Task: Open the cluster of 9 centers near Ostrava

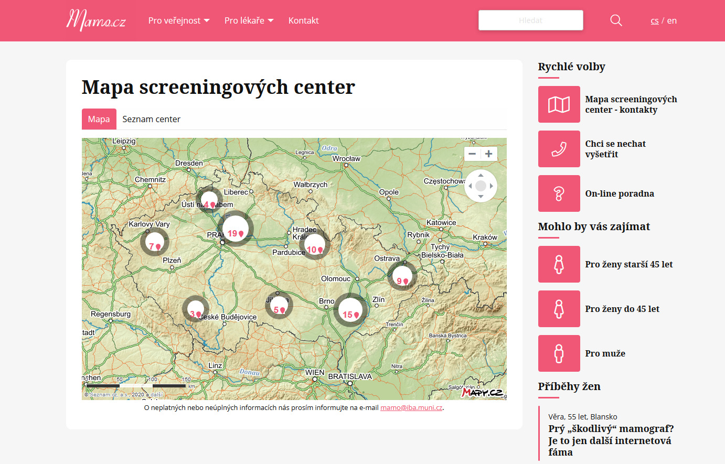Action: (x=402, y=276)
